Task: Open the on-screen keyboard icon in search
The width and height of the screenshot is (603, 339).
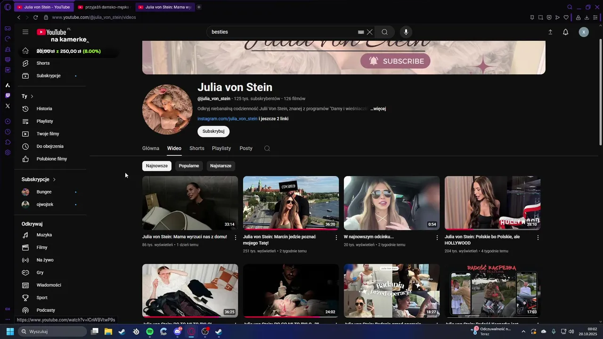Action: (x=361, y=32)
